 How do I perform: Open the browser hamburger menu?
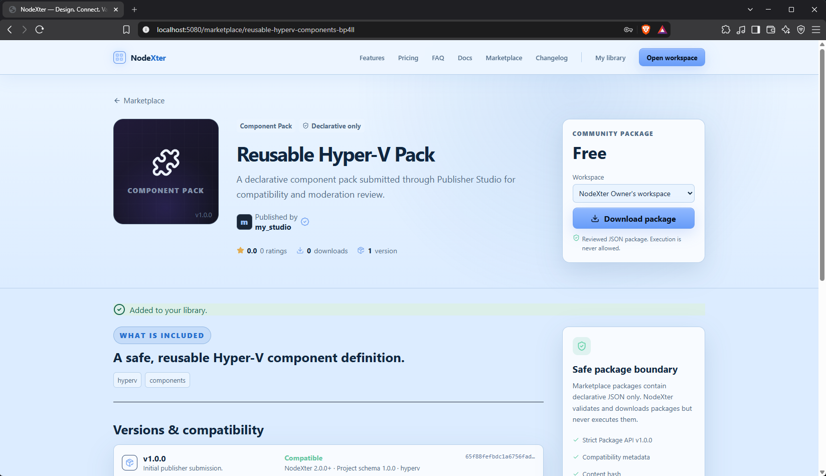(x=816, y=30)
